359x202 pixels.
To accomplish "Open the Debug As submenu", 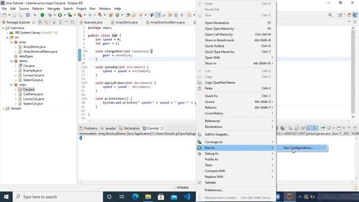I will pos(236,154).
